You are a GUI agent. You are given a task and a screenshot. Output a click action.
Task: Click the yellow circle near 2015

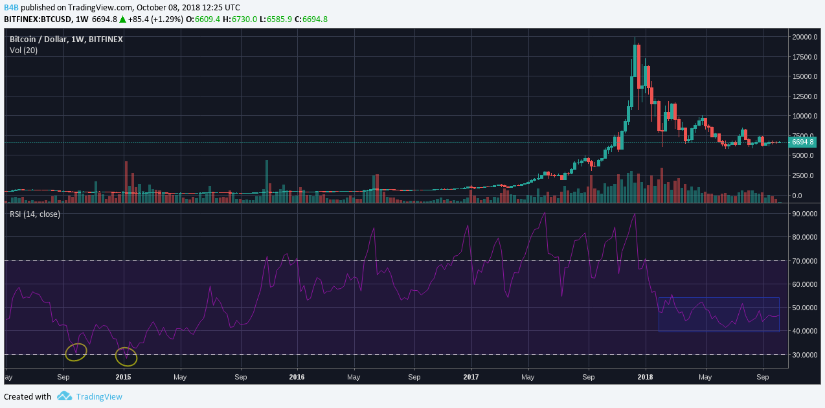click(126, 356)
